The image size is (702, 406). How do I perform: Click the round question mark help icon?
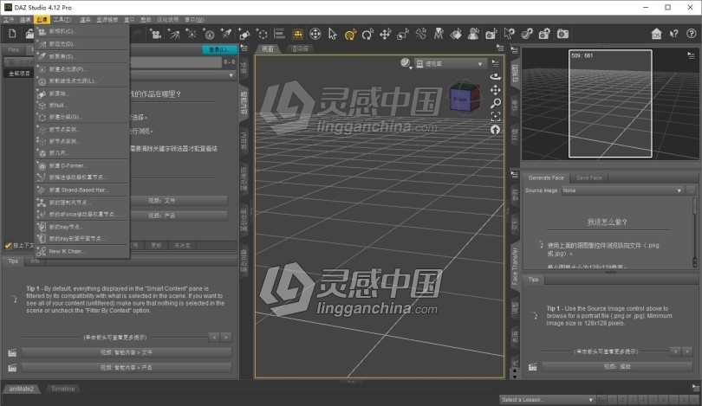click(x=692, y=34)
